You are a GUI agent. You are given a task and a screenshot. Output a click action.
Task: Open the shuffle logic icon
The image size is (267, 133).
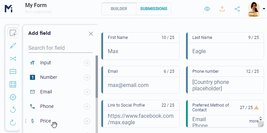click(13, 59)
